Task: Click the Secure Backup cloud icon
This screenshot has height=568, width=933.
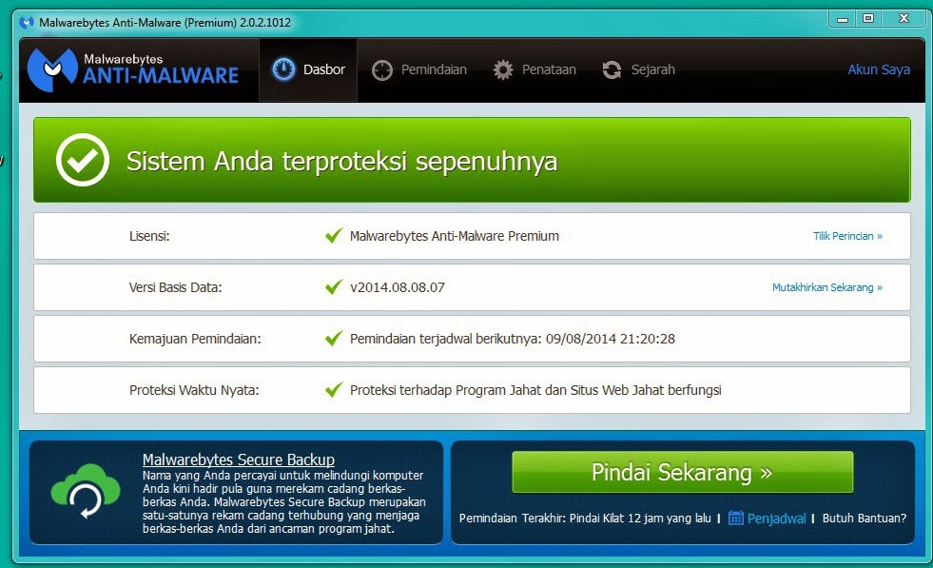Action: (x=84, y=490)
